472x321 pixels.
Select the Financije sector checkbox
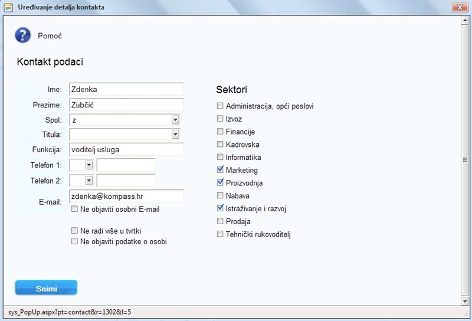[220, 132]
